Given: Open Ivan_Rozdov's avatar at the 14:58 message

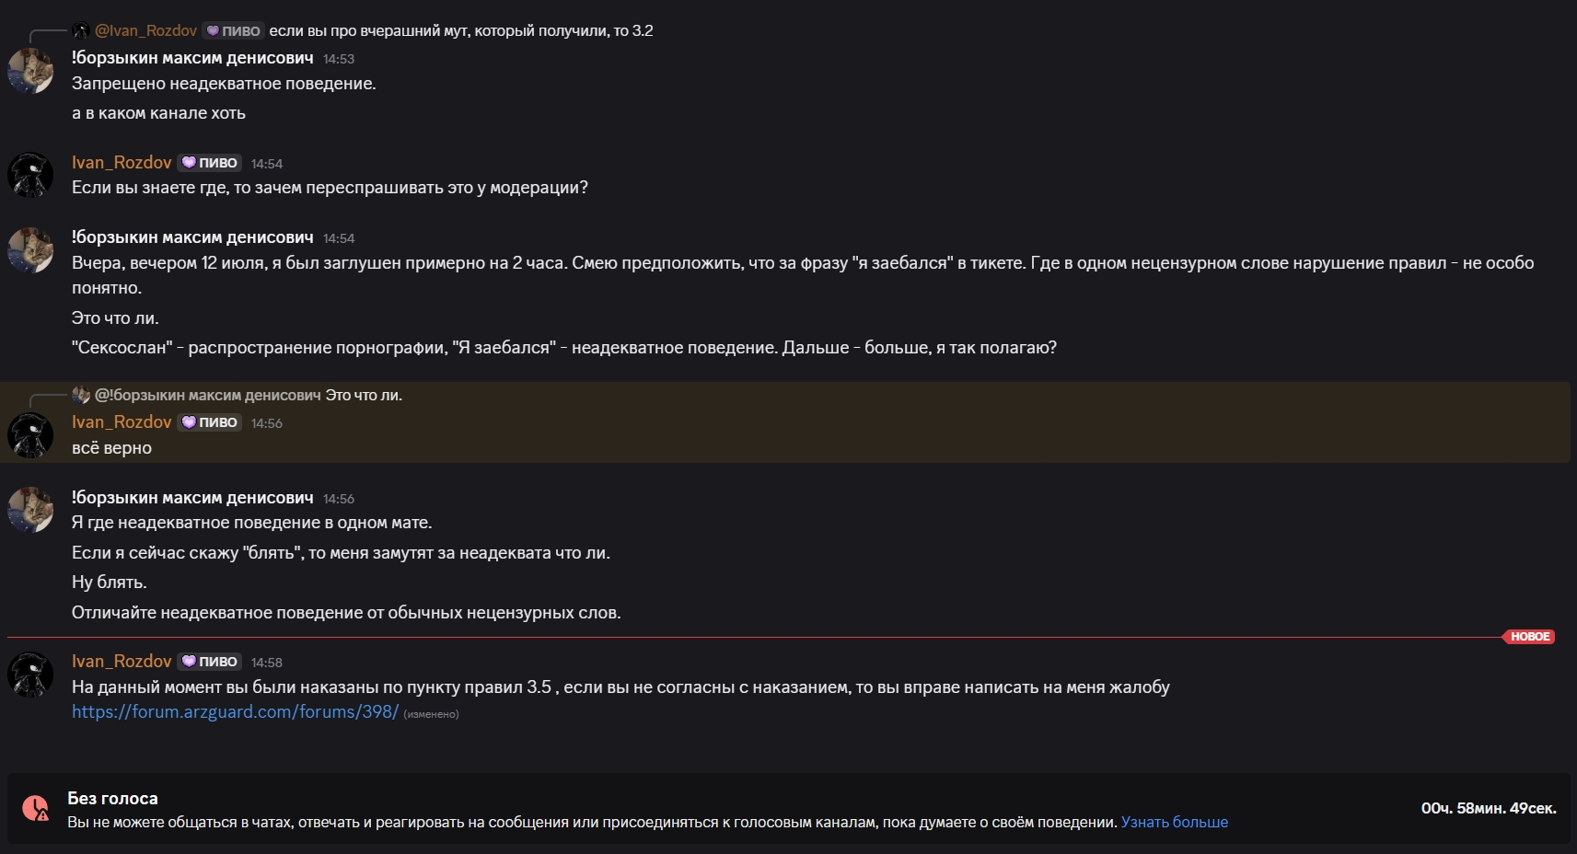Looking at the screenshot, I should tap(30, 674).
